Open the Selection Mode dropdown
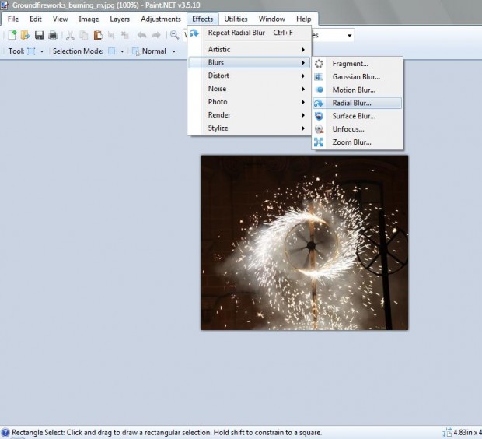482x439 pixels. 114,51
